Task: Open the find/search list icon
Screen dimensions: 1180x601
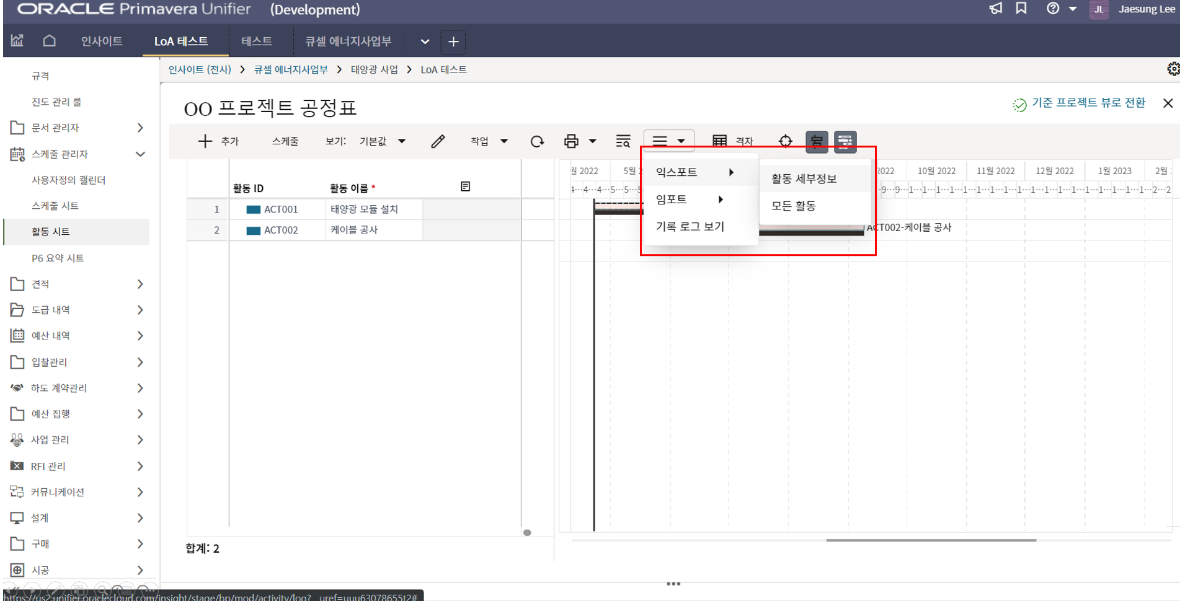Action: pos(623,141)
